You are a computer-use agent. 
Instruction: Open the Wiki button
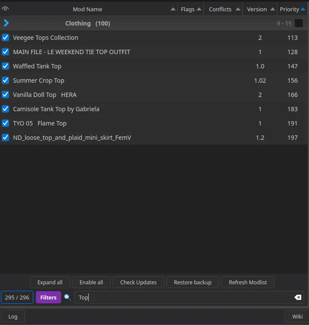click(x=297, y=316)
